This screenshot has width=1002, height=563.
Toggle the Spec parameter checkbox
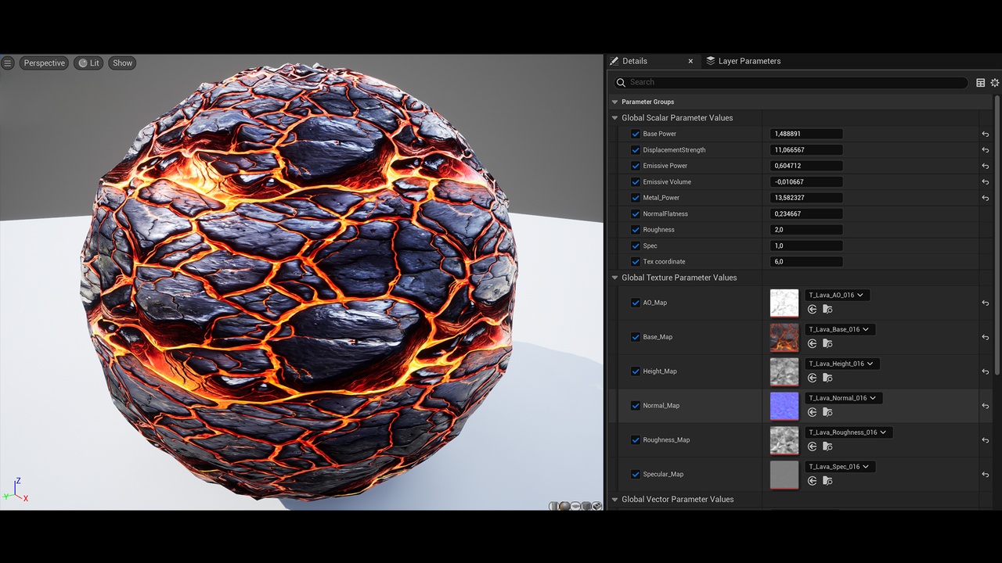pos(636,246)
